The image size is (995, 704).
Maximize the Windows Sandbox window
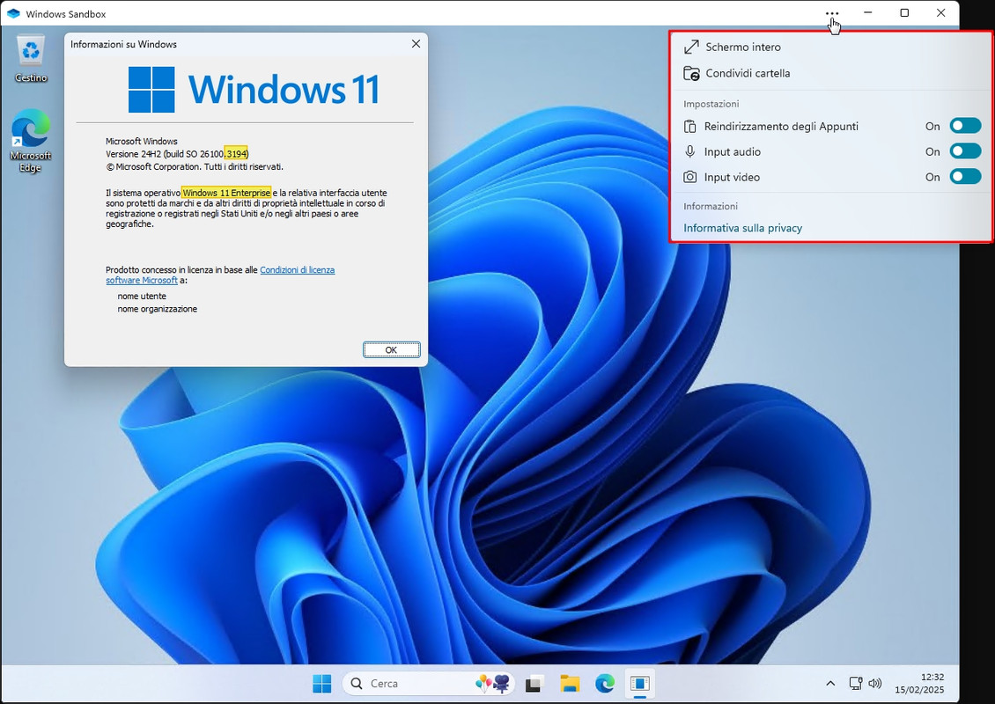pyautogui.click(x=904, y=12)
